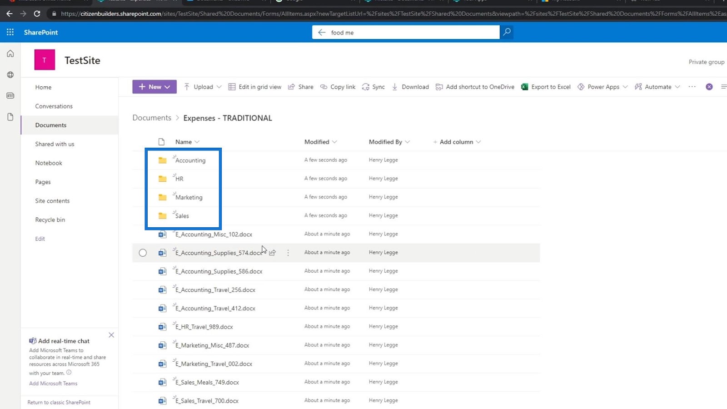This screenshot has width=727, height=409.
Task: Click the Share toolbar command
Action: [x=301, y=87]
